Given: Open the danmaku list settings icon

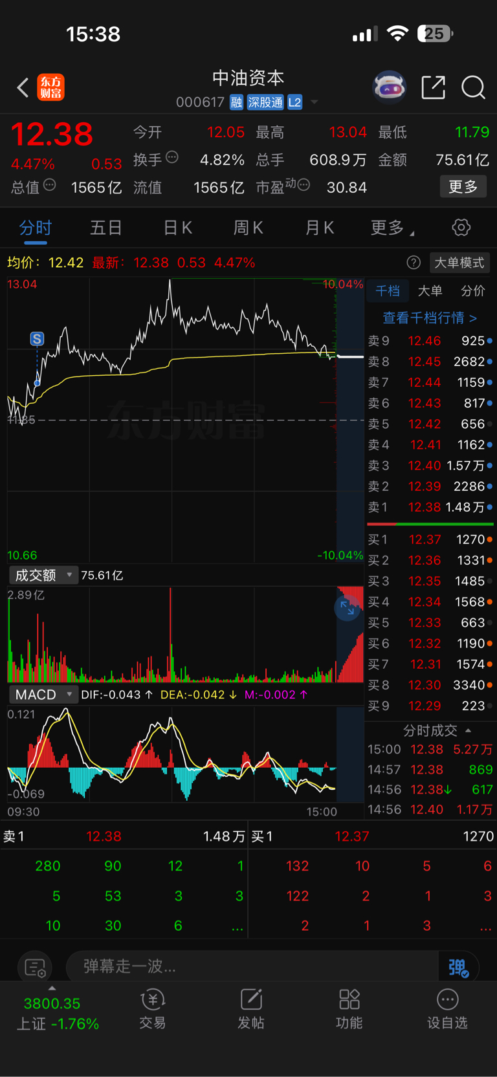Looking at the screenshot, I should click(34, 968).
